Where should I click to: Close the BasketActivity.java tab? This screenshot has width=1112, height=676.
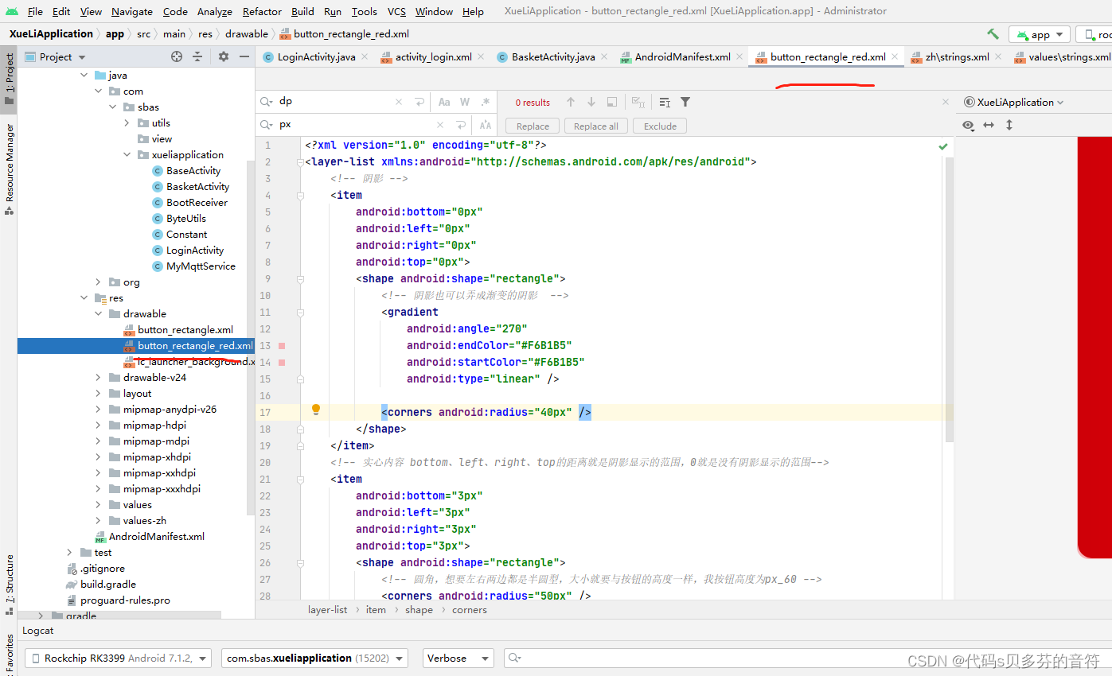click(x=603, y=56)
